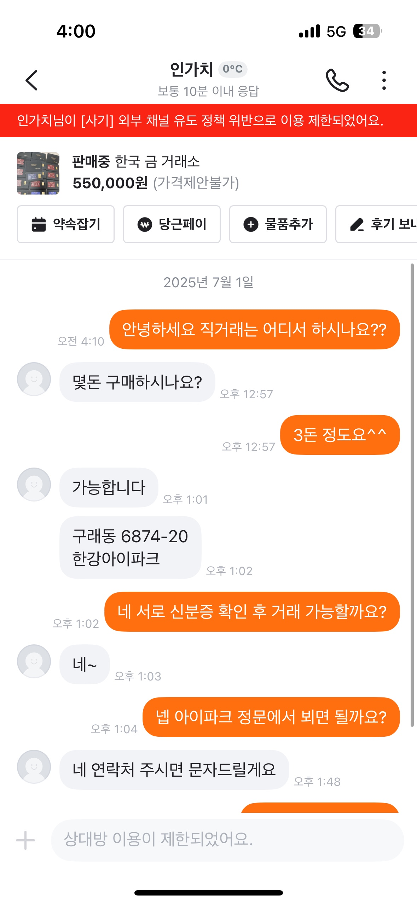Tap the battery indicator in status bar
Viewport: 417px width, 904px height.
[367, 31]
